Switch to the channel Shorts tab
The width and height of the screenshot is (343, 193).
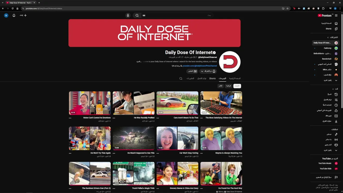coord(212,79)
